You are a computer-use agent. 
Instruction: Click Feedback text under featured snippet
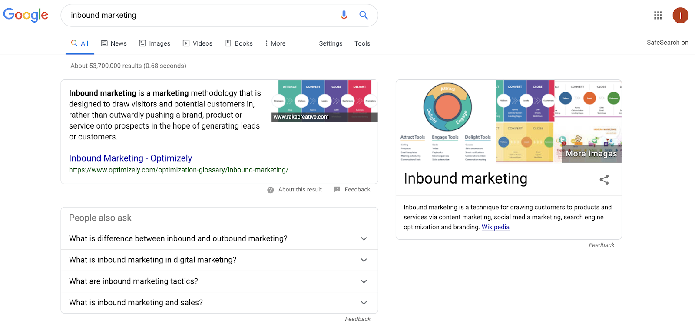point(357,190)
